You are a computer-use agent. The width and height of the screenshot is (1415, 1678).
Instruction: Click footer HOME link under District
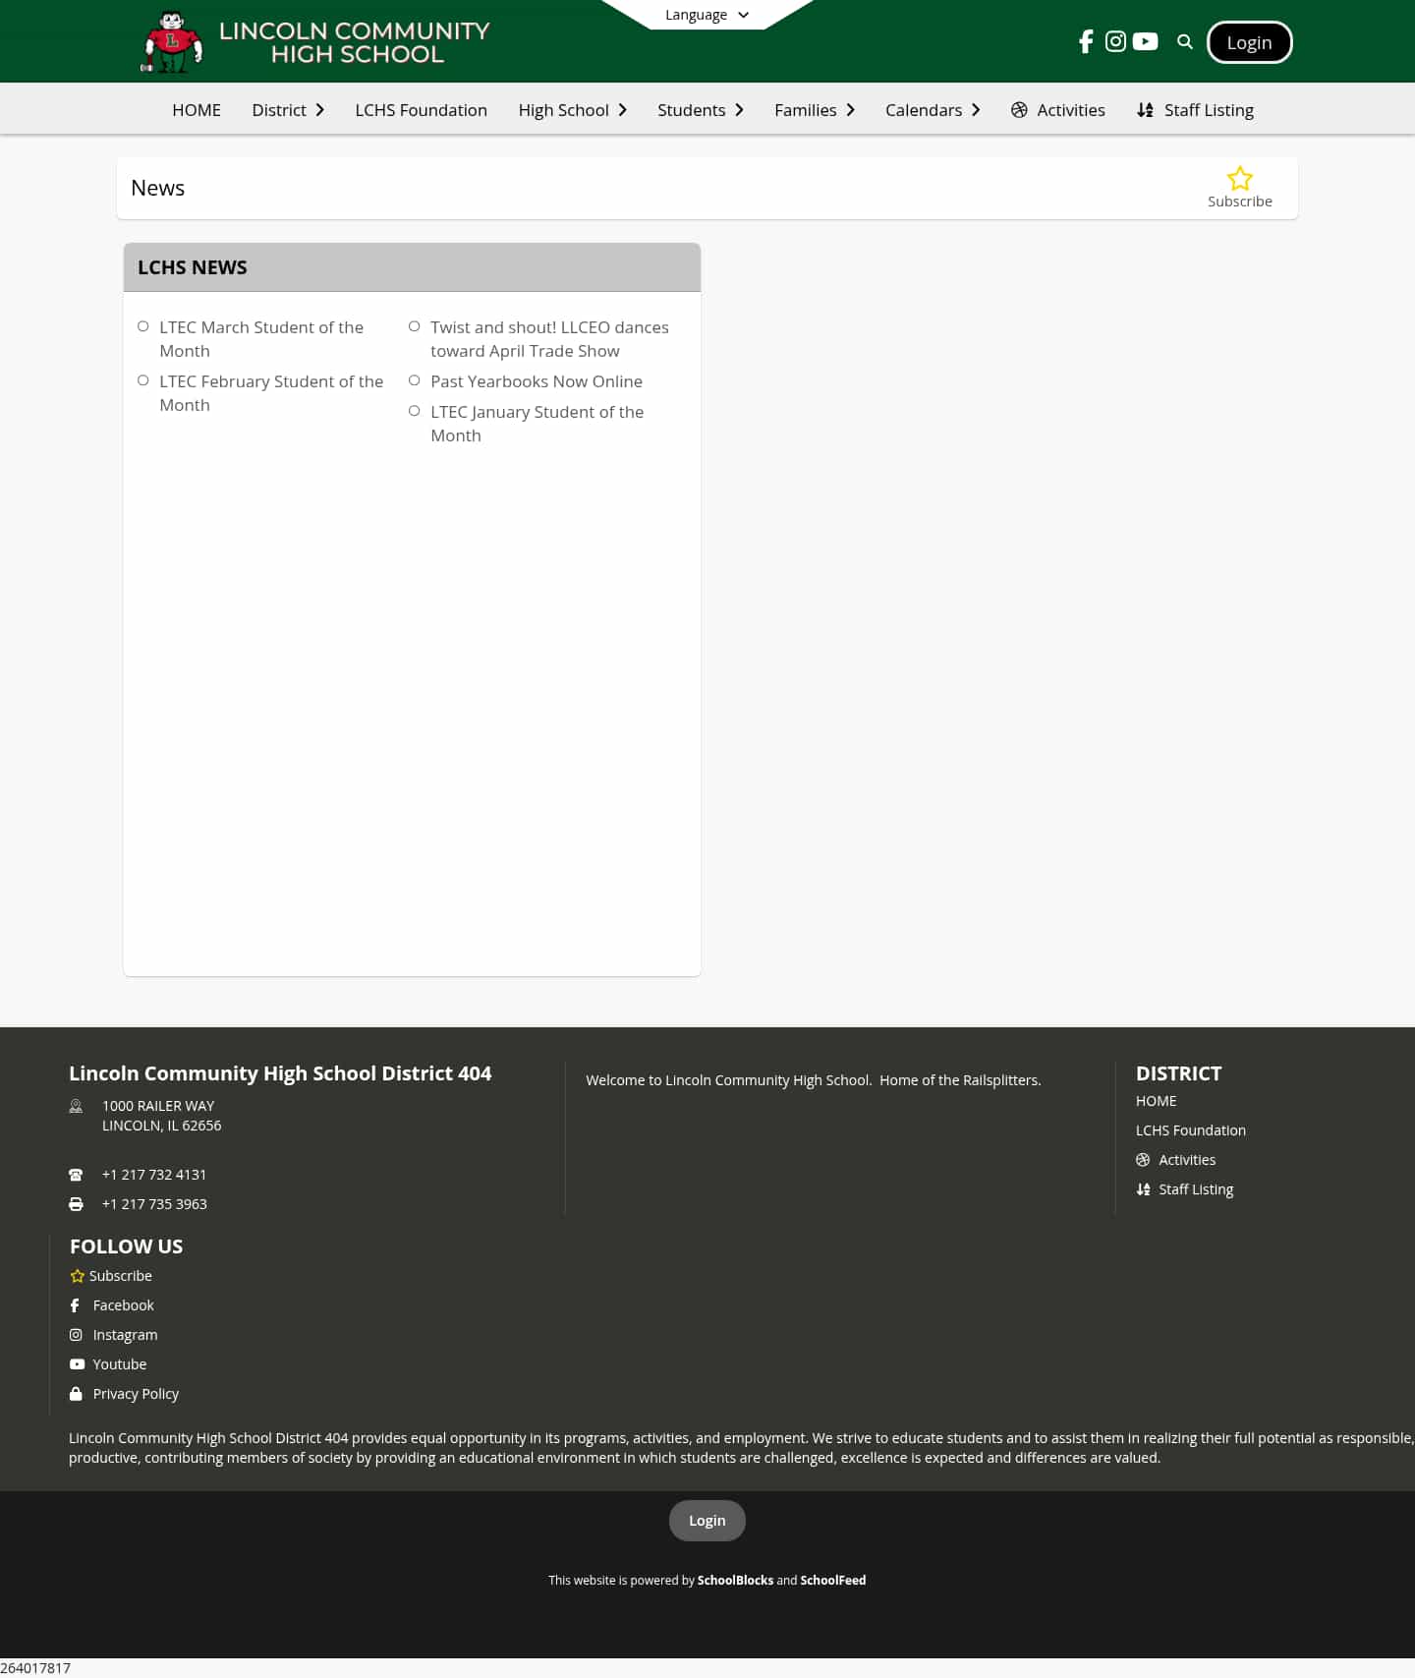coord(1156,1101)
